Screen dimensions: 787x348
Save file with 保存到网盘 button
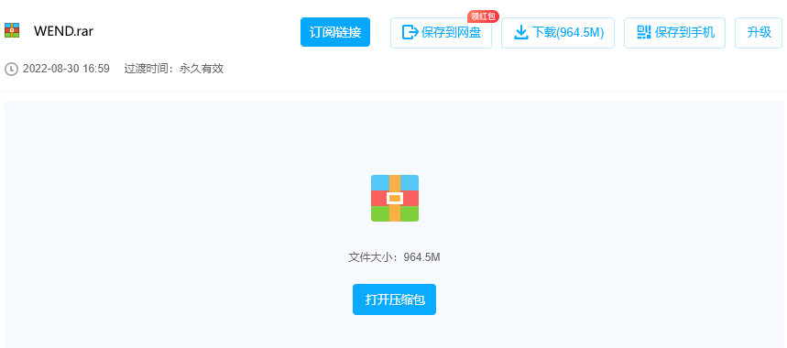(x=442, y=33)
